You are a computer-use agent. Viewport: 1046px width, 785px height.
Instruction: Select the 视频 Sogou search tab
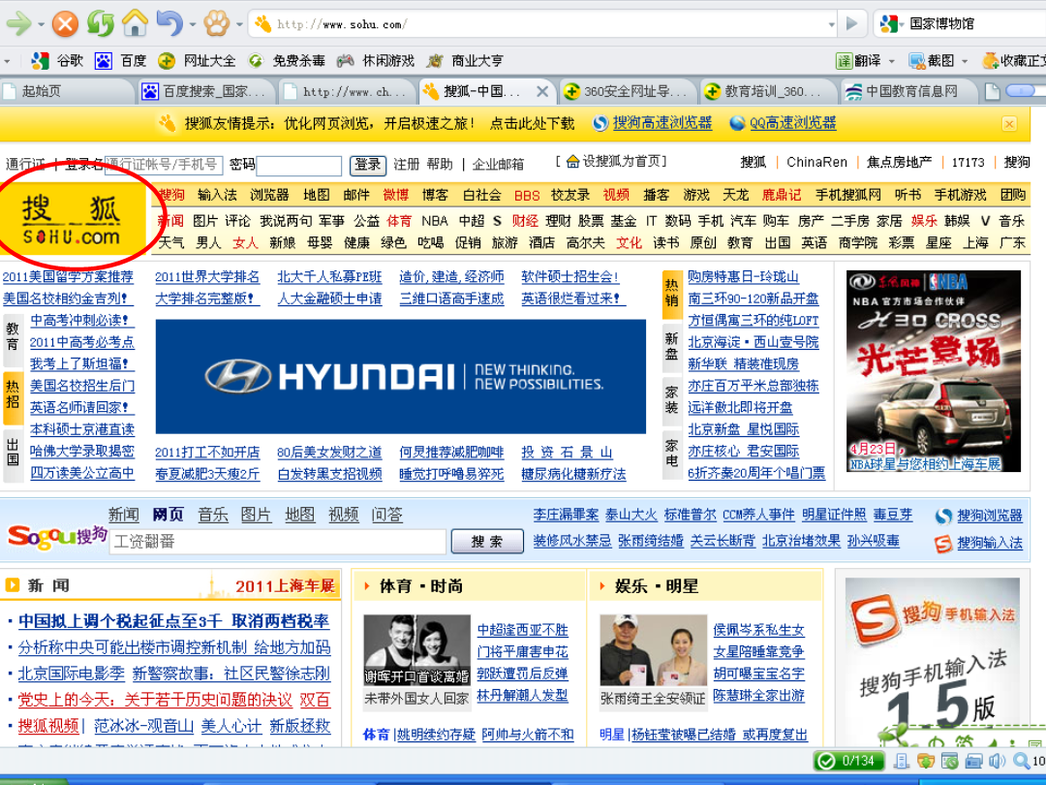click(x=344, y=515)
